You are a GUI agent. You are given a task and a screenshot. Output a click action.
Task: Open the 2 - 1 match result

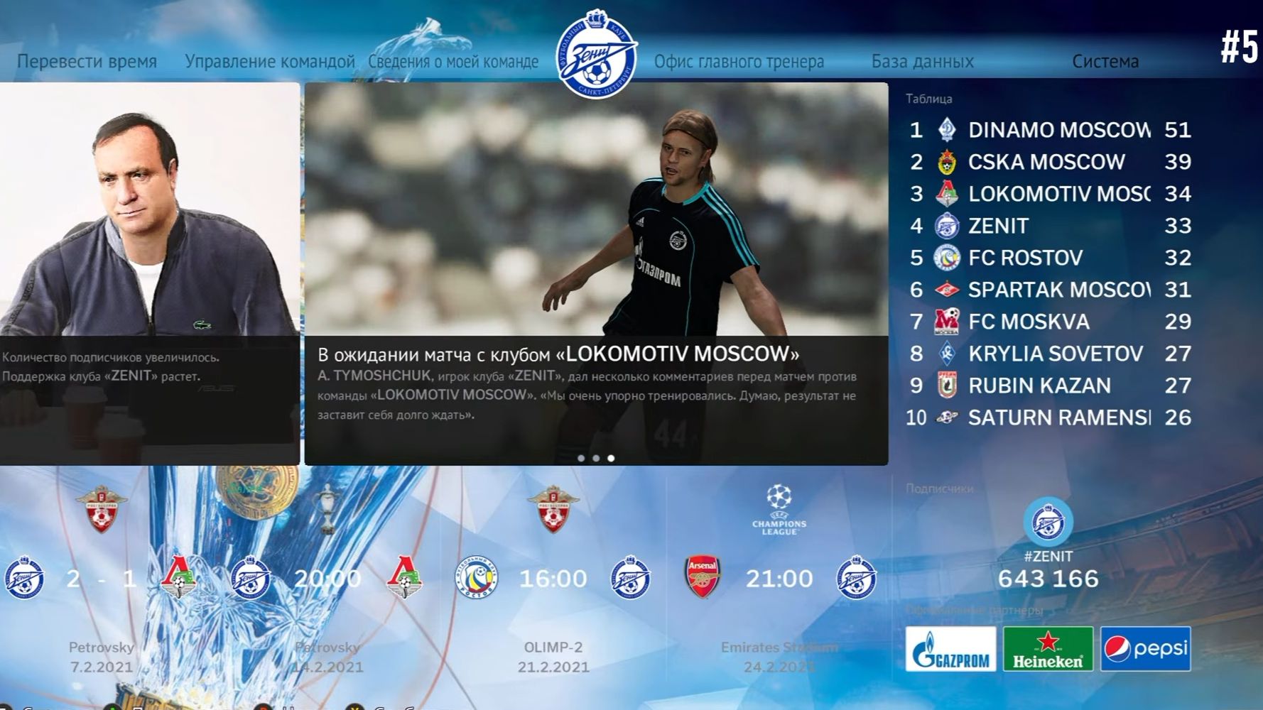pos(102,579)
